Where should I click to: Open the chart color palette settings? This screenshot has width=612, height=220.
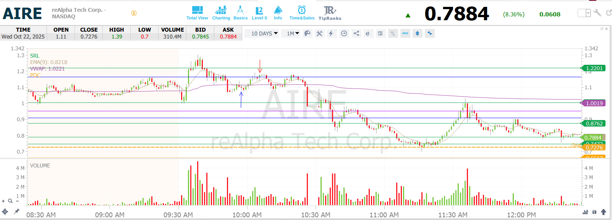pos(308,34)
